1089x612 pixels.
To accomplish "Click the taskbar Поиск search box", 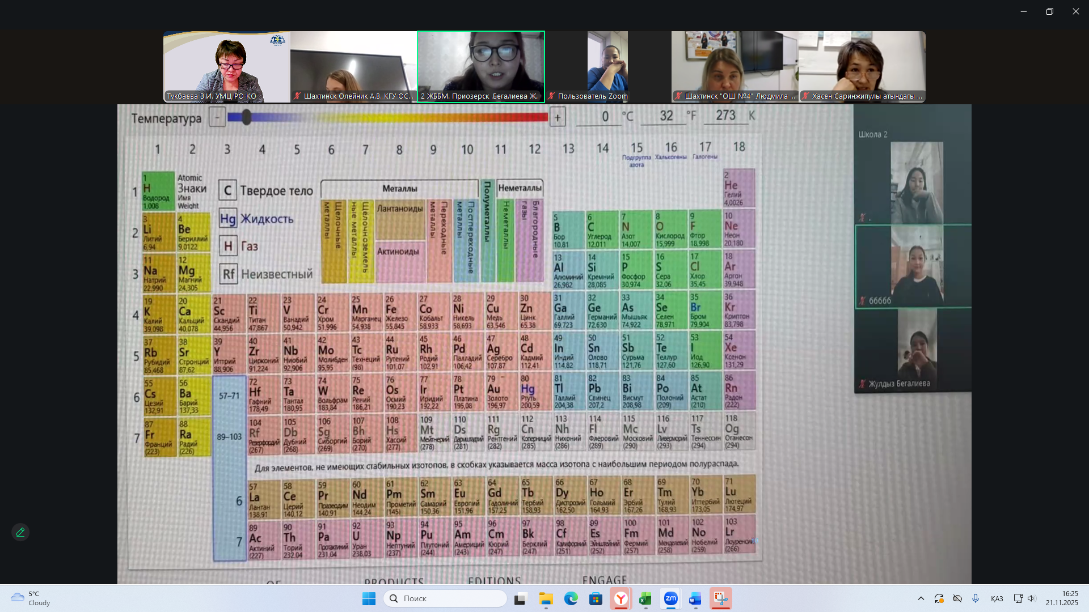I will pos(445,598).
